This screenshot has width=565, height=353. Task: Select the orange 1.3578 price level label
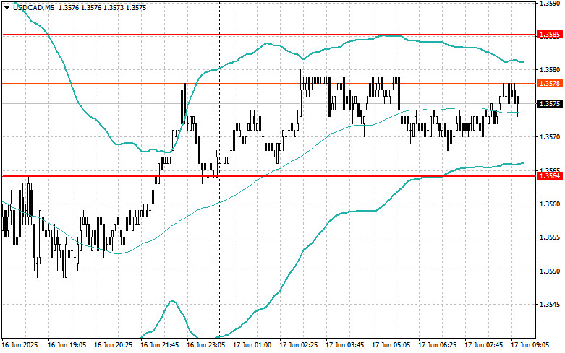coord(550,84)
